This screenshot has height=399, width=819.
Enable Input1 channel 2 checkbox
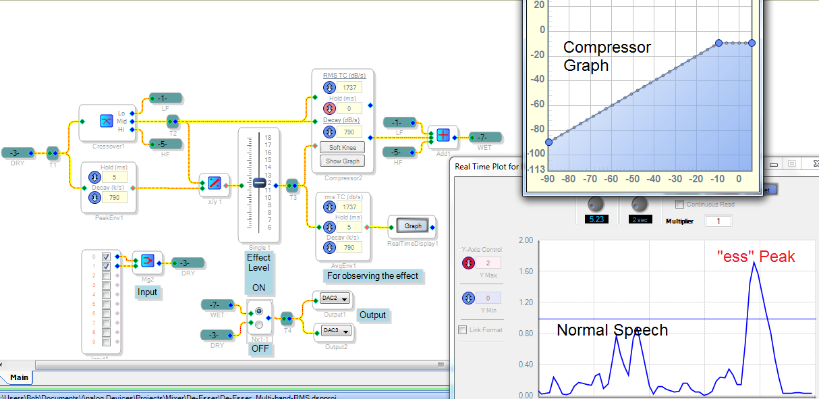[106, 276]
